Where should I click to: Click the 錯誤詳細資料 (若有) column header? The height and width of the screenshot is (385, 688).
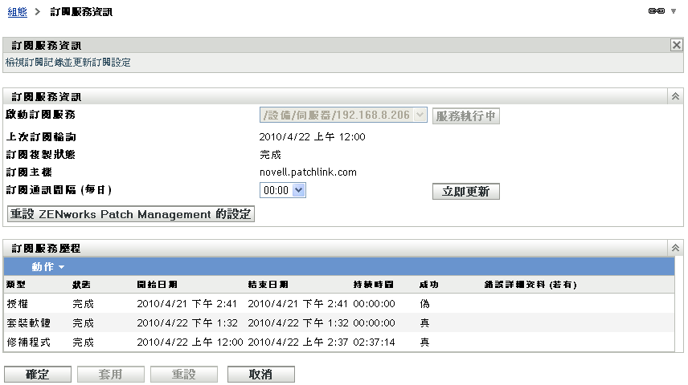click(530, 285)
